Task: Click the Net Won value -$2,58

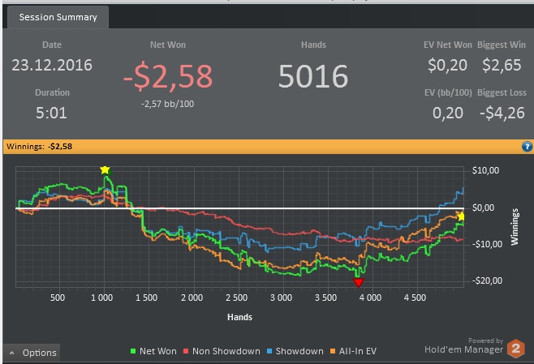Action: pos(168,76)
